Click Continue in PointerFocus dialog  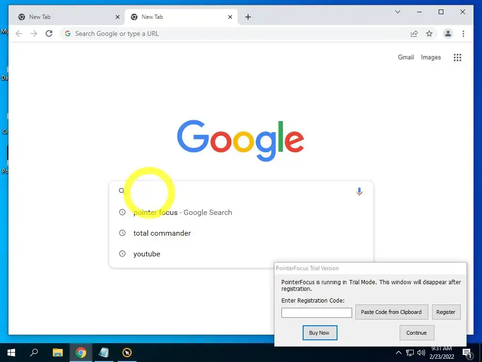point(417,333)
